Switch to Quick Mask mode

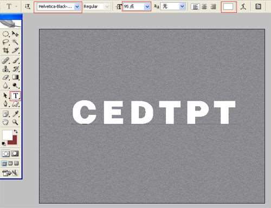(15, 154)
